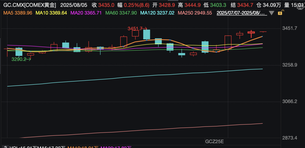Open the date range dropdown triangle
This screenshot has height=148, width=305.
[271, 13]
